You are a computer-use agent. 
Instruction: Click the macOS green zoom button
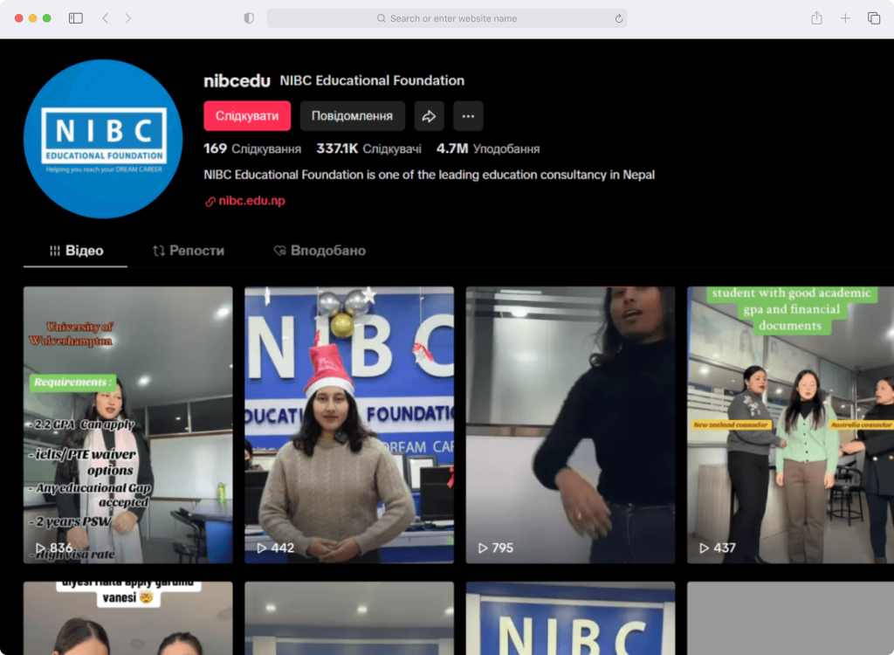(x=47, y=18)
